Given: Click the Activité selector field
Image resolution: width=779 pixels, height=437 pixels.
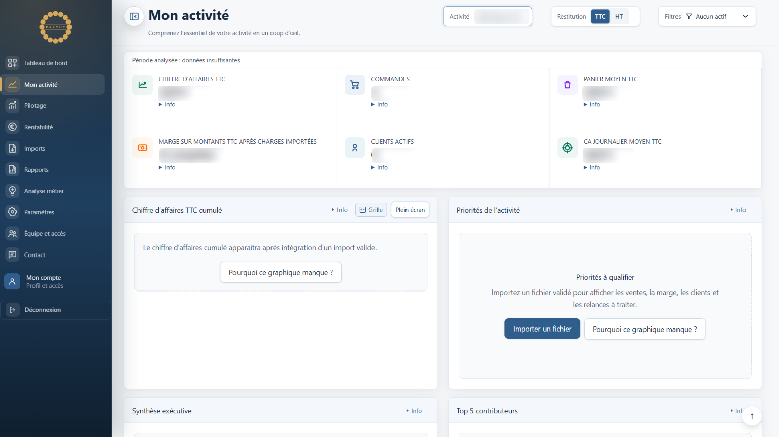Looking at the screenshot, I should point(487,16).
